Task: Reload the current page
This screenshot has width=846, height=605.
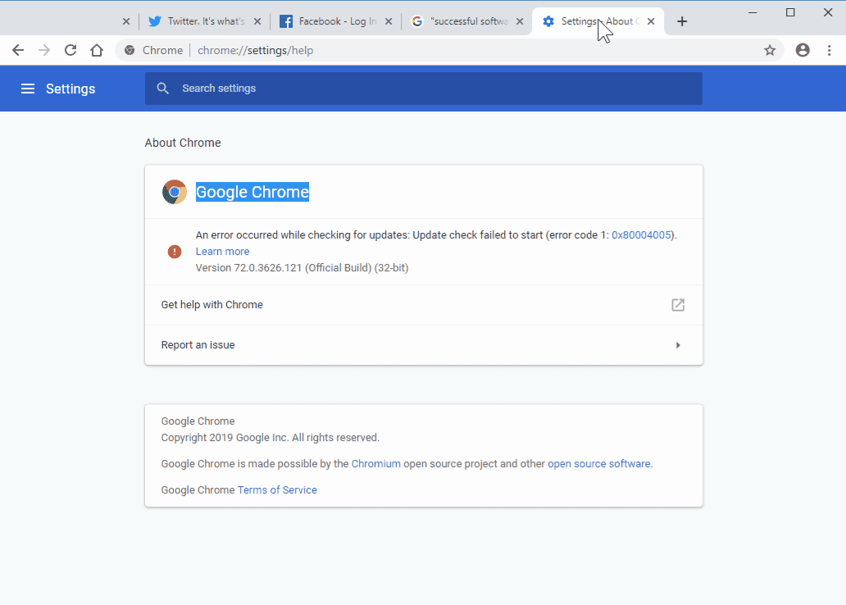Action: tap(70, 50)
